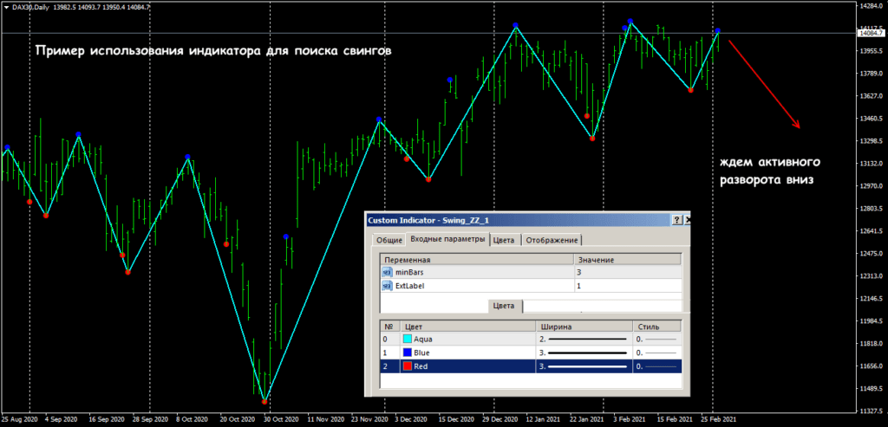Click the help question mark button in dialog

(676, 221)
